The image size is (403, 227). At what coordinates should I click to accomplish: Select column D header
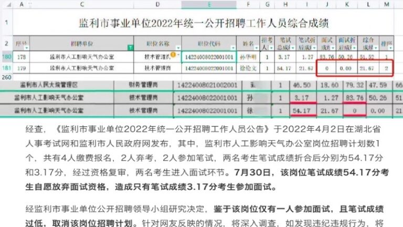coord(157,4)
